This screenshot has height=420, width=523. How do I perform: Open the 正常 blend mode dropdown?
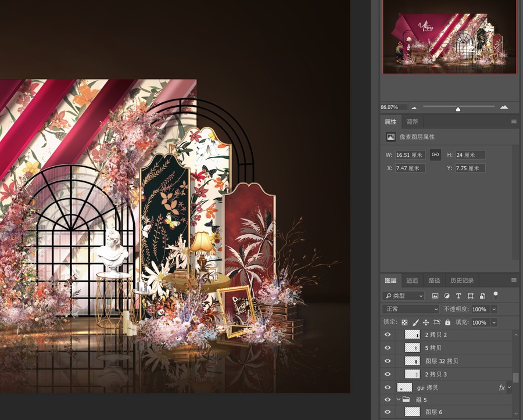(411, 309)
